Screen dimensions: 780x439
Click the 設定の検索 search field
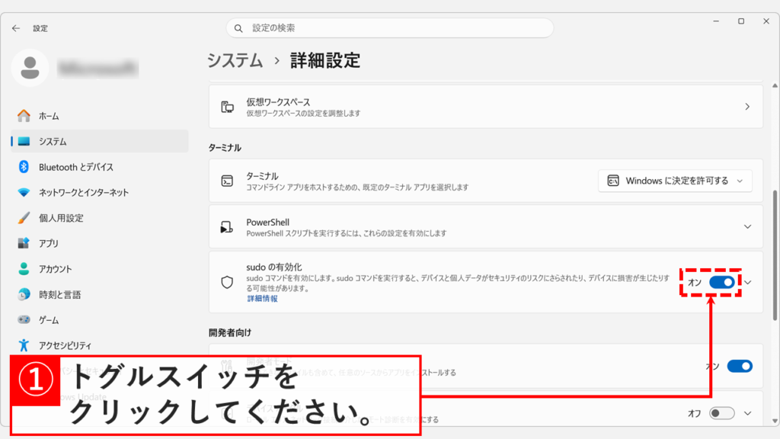click(390, 28)
